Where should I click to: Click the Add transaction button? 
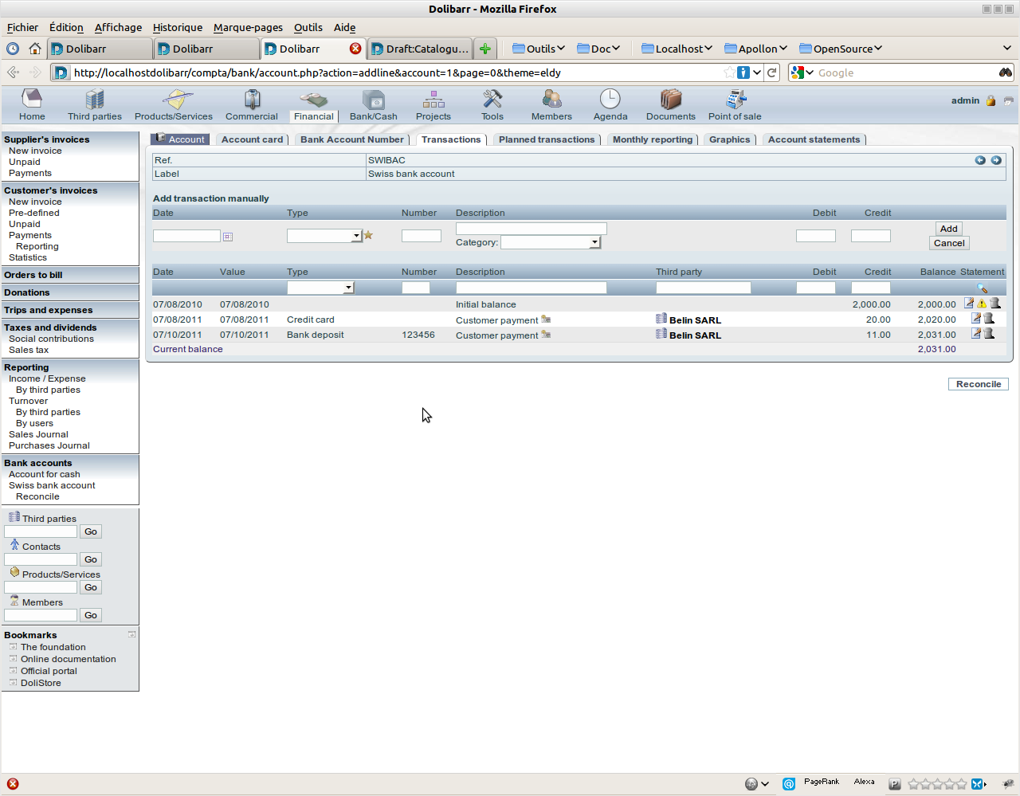(949, 229)
